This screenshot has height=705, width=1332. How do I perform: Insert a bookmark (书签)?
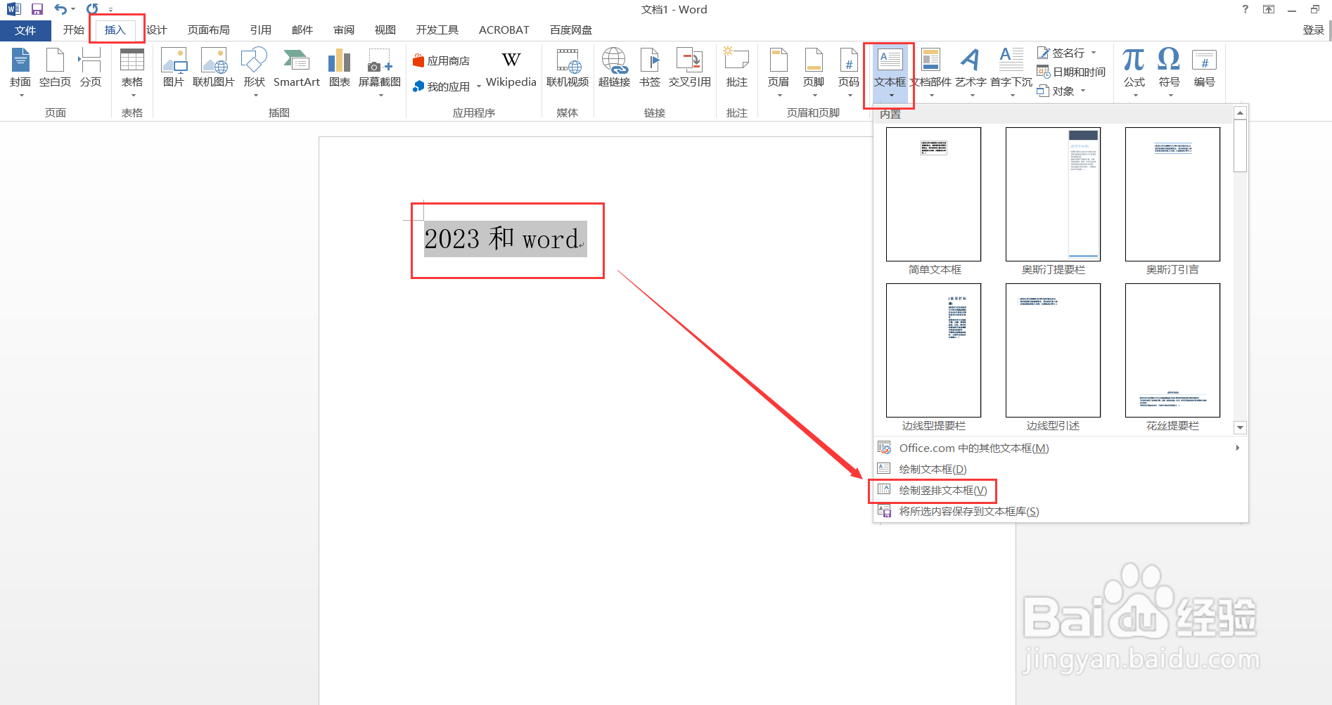pos(650,69)
